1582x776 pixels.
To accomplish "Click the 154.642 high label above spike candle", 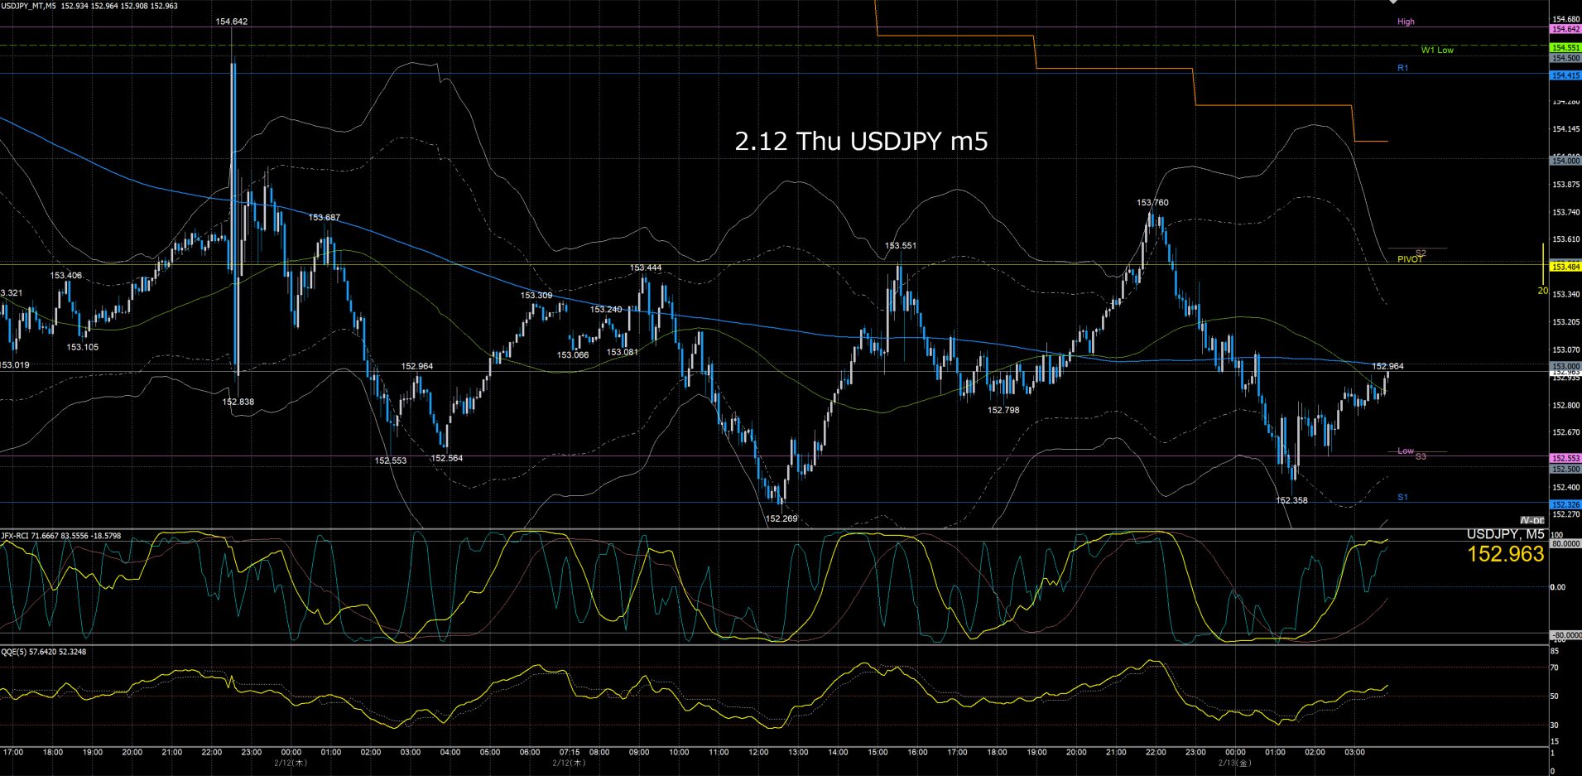I will [x=232, y=22].
